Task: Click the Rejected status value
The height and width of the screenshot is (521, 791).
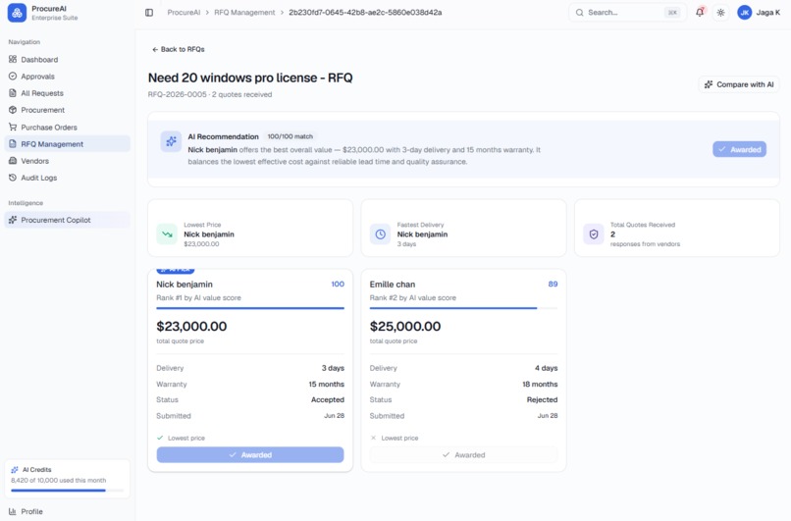Action: [x=543, y=399]
